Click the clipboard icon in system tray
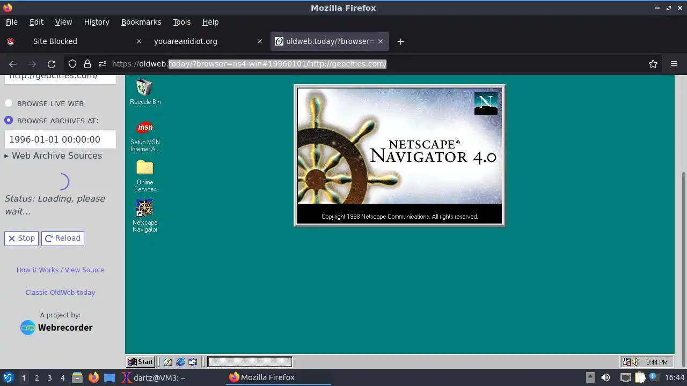This screenshot has height=386, width=687. [x=640, y=377]
